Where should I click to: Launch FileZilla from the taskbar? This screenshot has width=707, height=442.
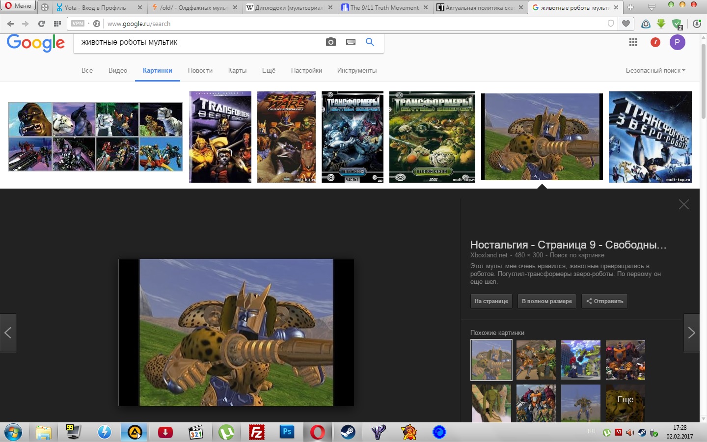(x=256, y=432)
